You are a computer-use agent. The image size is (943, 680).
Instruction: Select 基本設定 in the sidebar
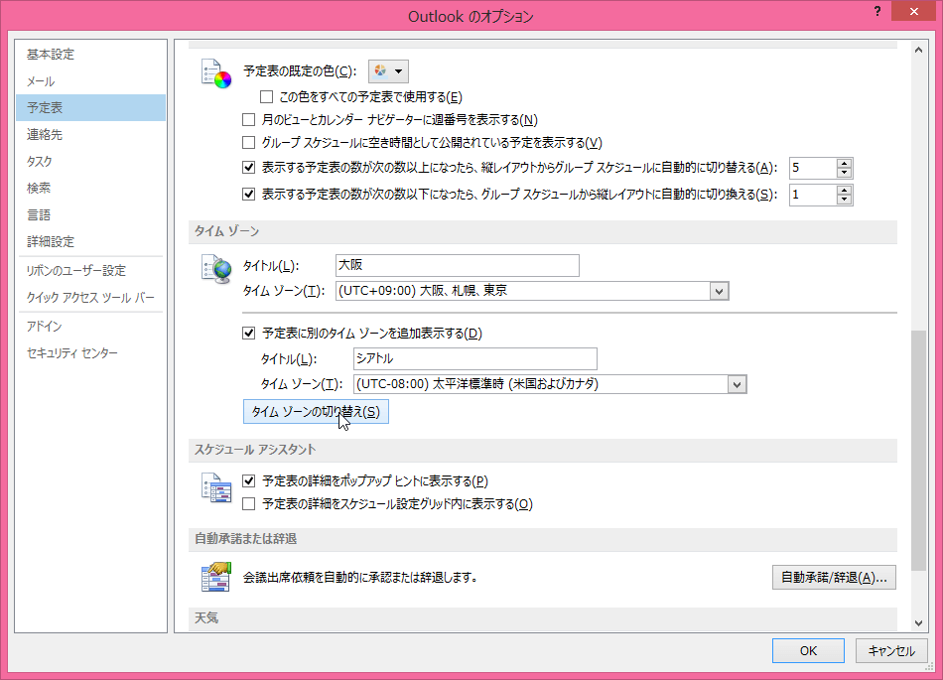click(90, 55)
